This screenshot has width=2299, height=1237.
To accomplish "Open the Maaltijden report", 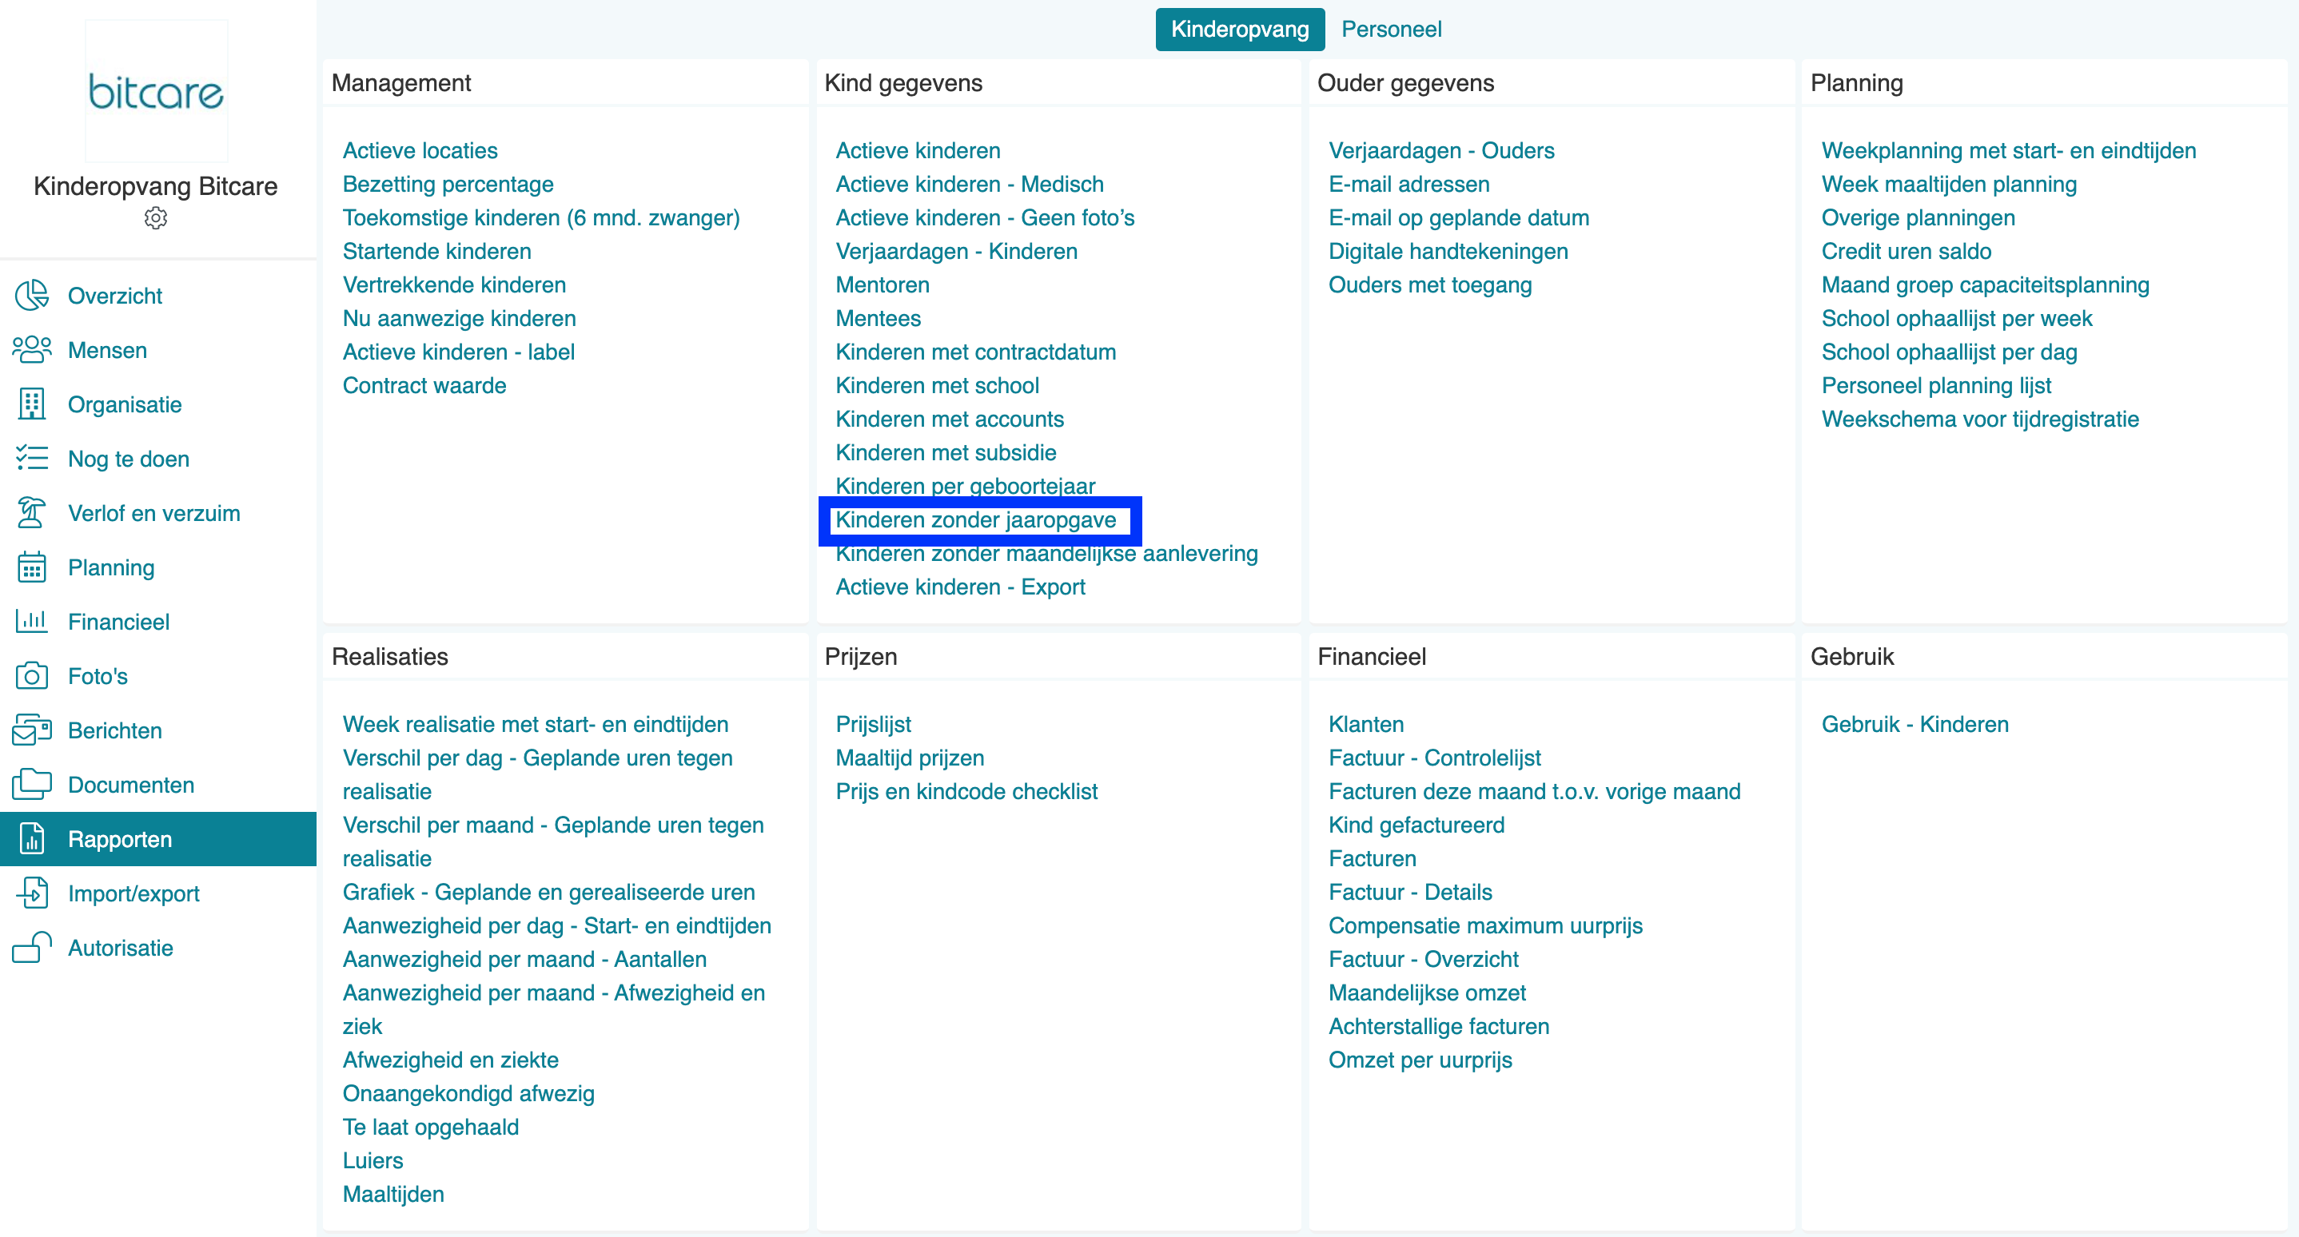I will [x=393, y=1194].
